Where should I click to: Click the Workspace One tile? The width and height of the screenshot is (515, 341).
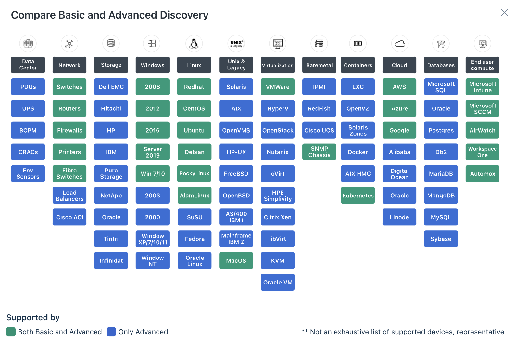pyautogui.click(x=483, y=152)
